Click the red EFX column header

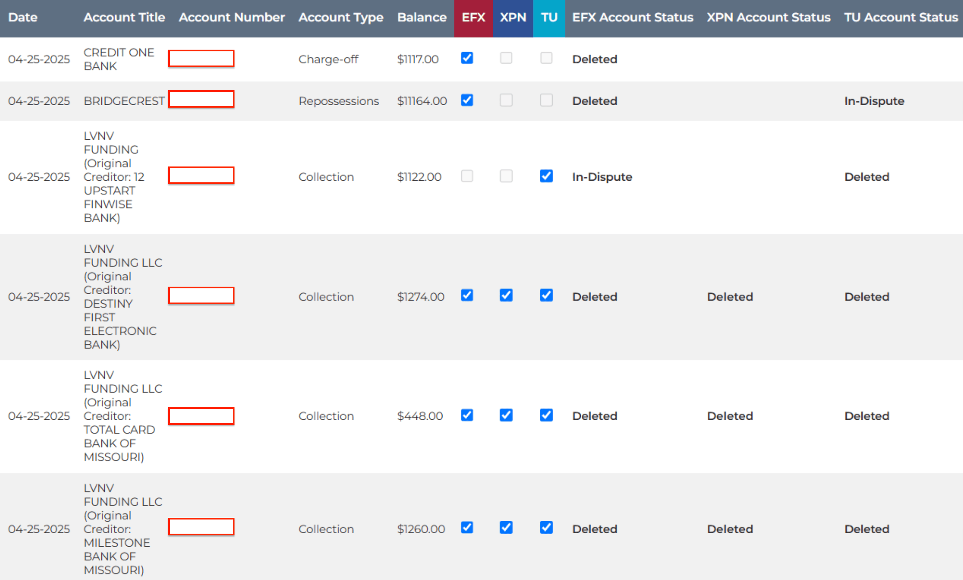(x=474, y=18)
